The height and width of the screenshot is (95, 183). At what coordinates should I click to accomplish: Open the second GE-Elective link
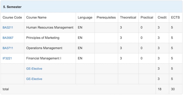34,79
